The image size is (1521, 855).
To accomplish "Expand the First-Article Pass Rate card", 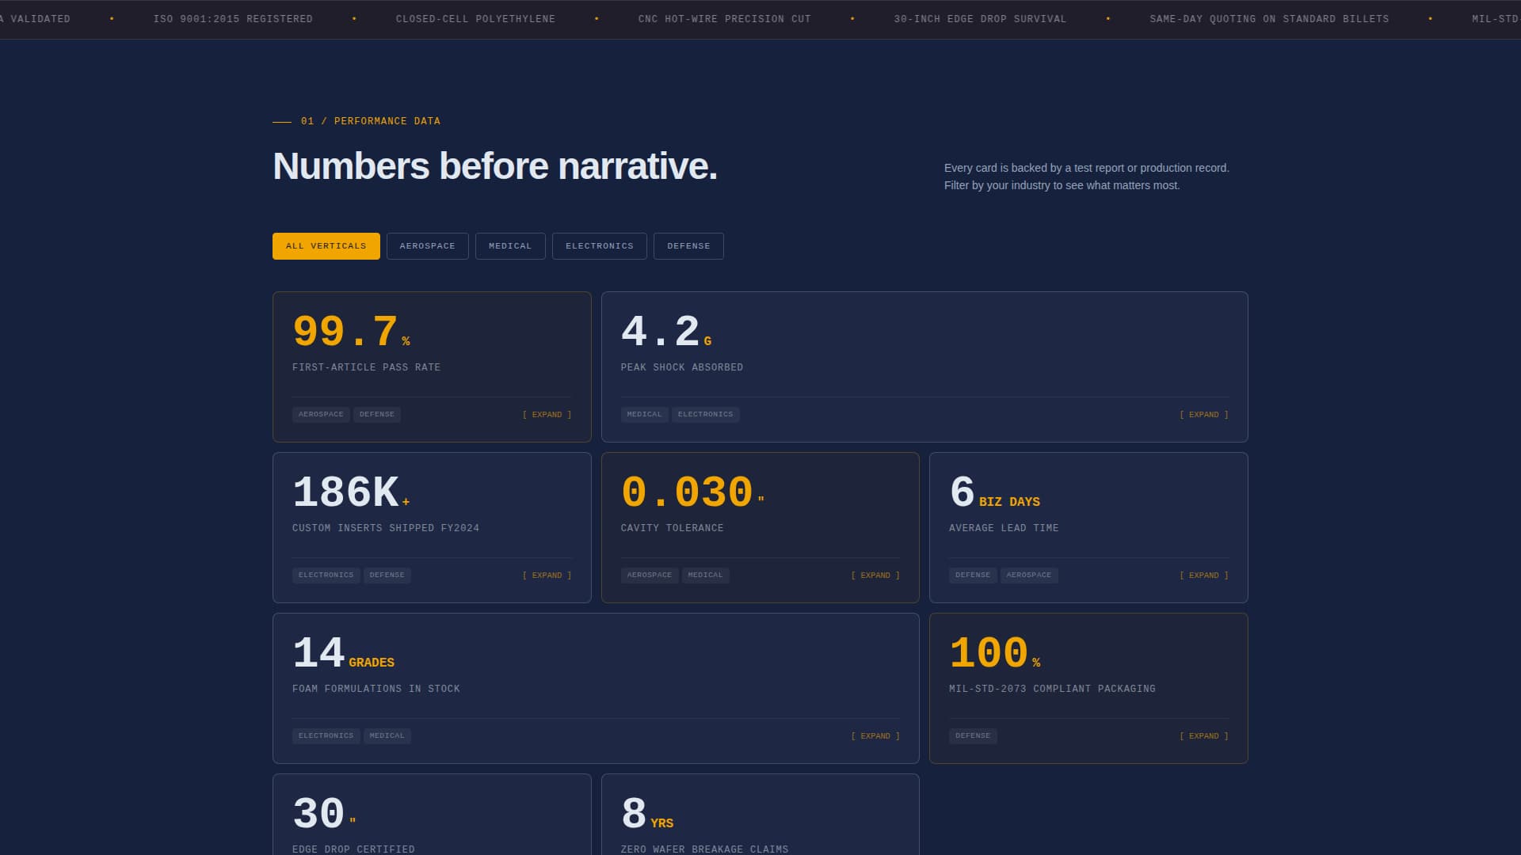I will point(547,415).
